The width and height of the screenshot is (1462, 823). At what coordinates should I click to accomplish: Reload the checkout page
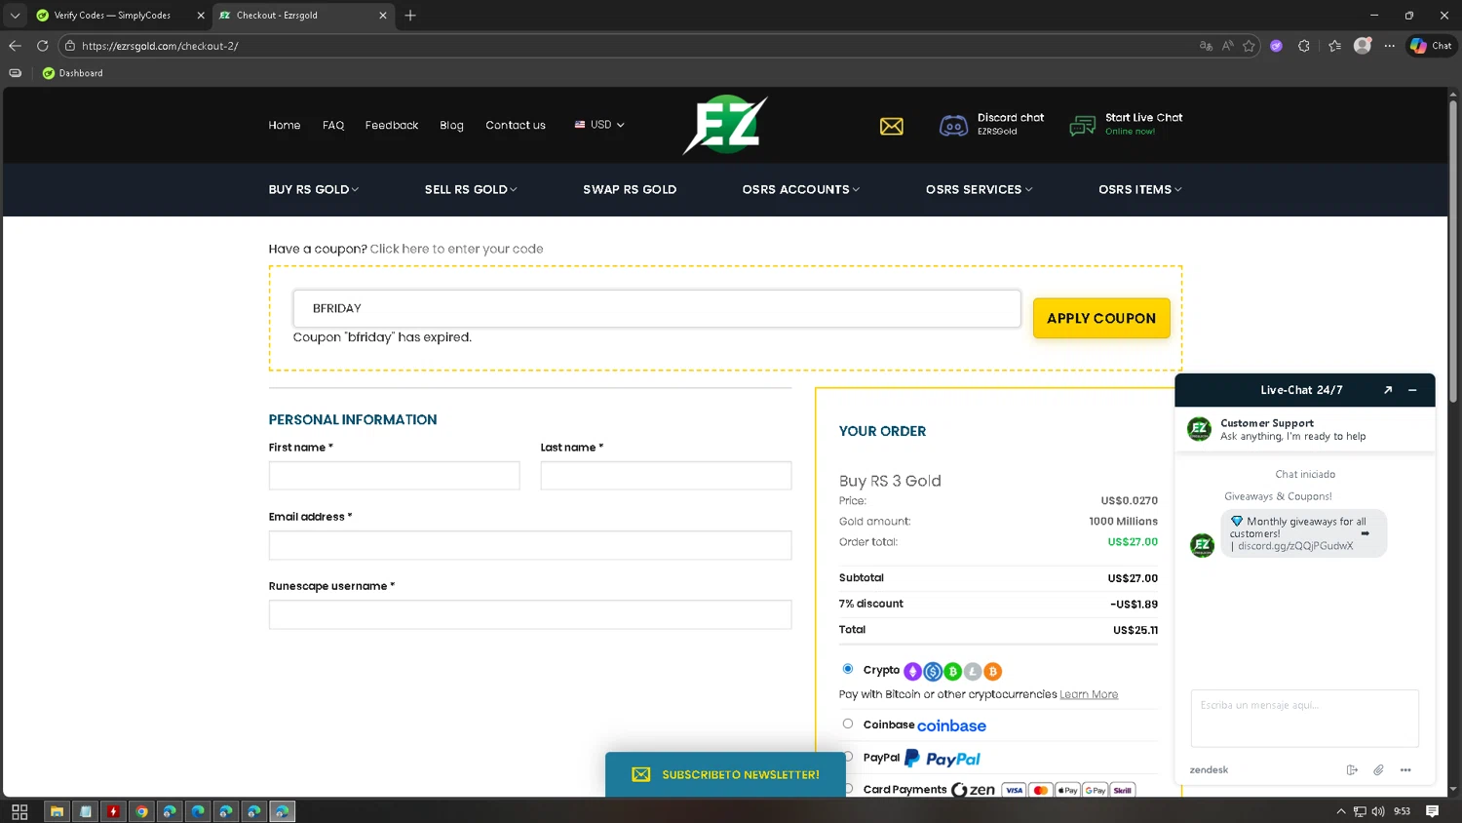(x=42, y=46)
